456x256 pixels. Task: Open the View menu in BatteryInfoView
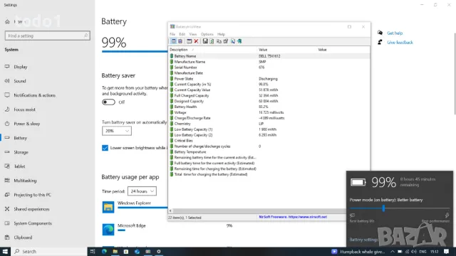pyautogui.click(x=193, y=34)
